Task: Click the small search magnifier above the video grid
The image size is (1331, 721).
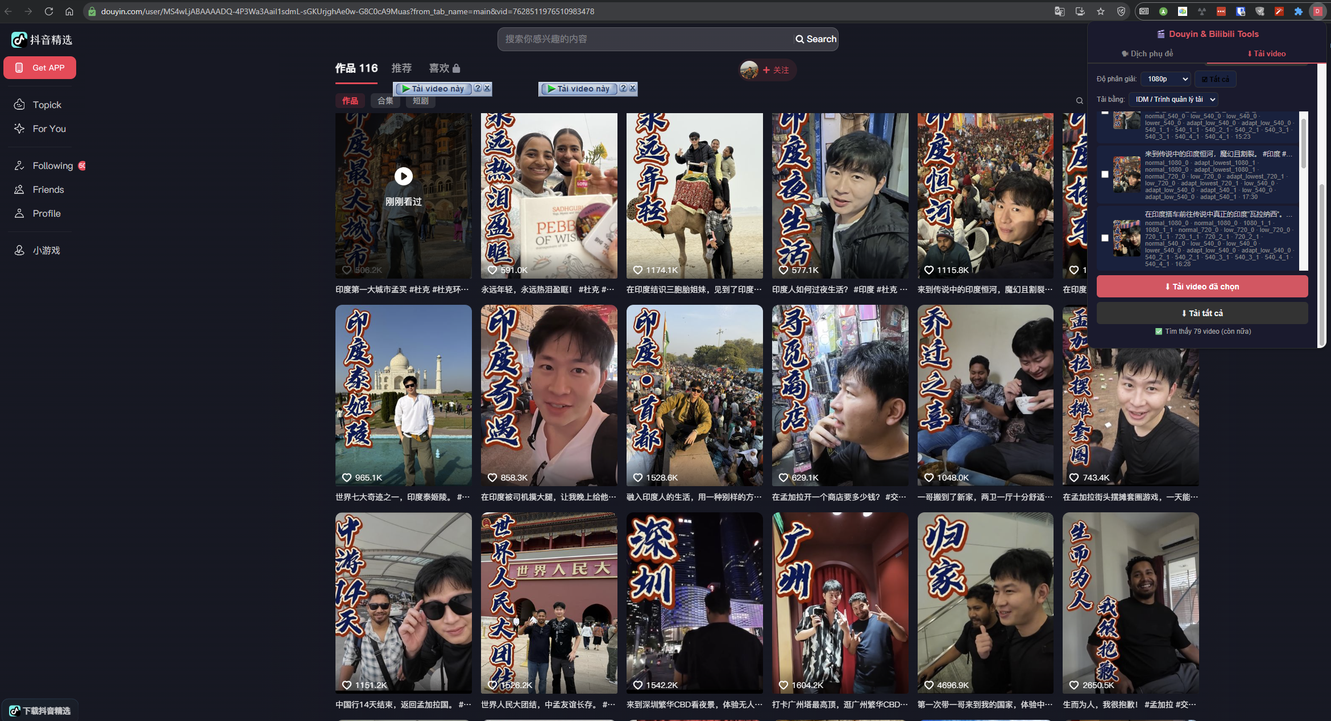Action: click(x=1079, y=101)
